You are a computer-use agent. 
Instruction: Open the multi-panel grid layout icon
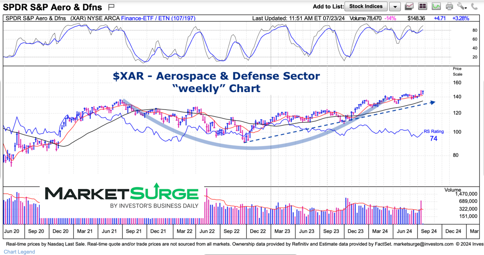[423, 6]
